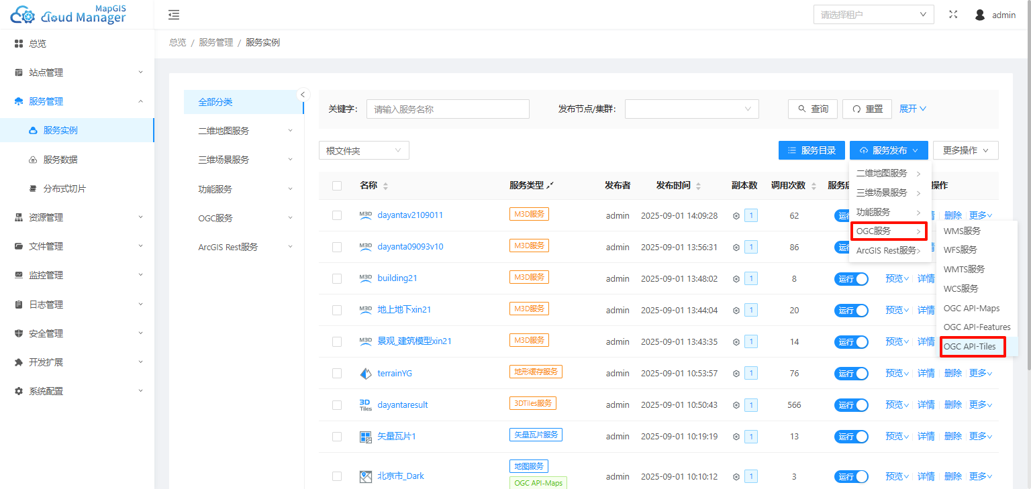Click the filter icon beside 服务类型 header
1031x489 pixels.
(x=551, y=185)
